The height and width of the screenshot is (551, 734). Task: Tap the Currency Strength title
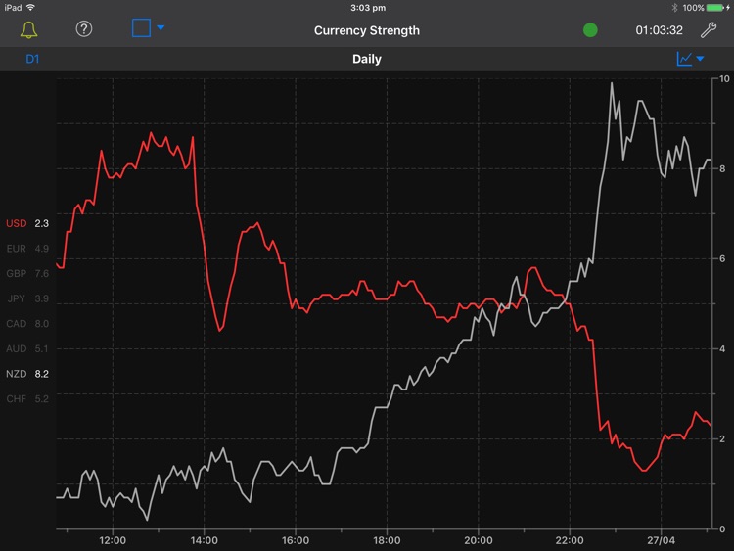click(x=367, y=31)
